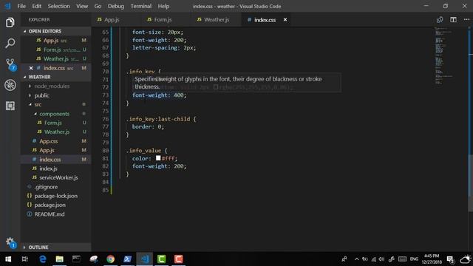This screenshot has width=473, height=266.
Task: Split the editor to the right
Action: [453, 20]
